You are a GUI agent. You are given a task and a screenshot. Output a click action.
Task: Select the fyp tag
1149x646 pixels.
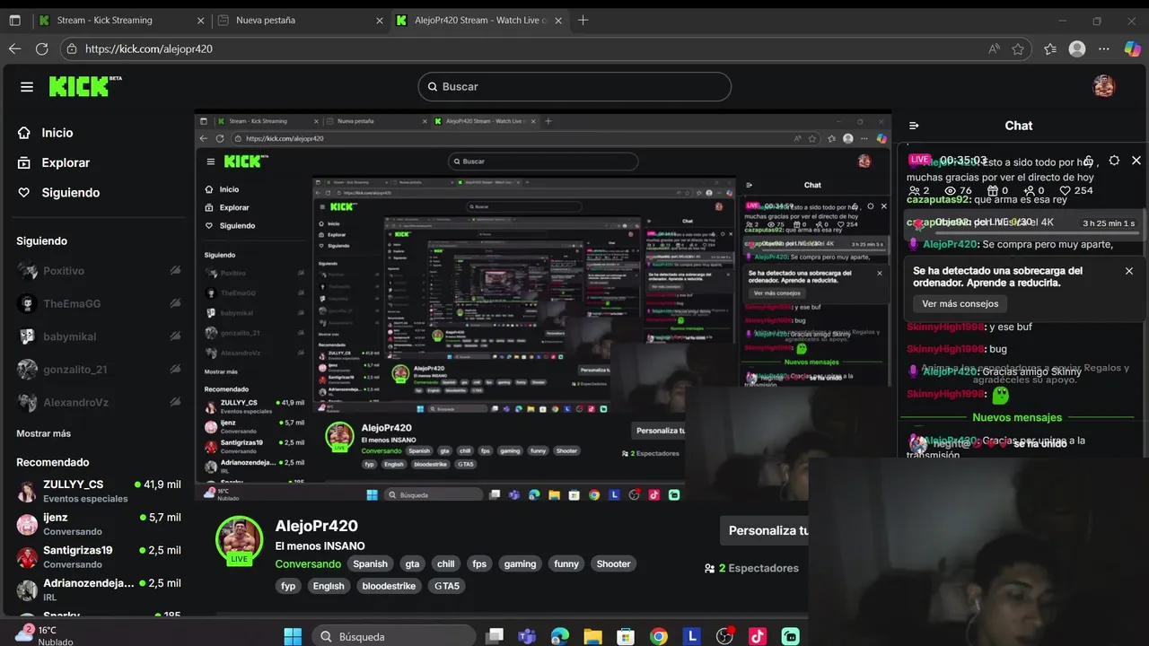[288, 586]
